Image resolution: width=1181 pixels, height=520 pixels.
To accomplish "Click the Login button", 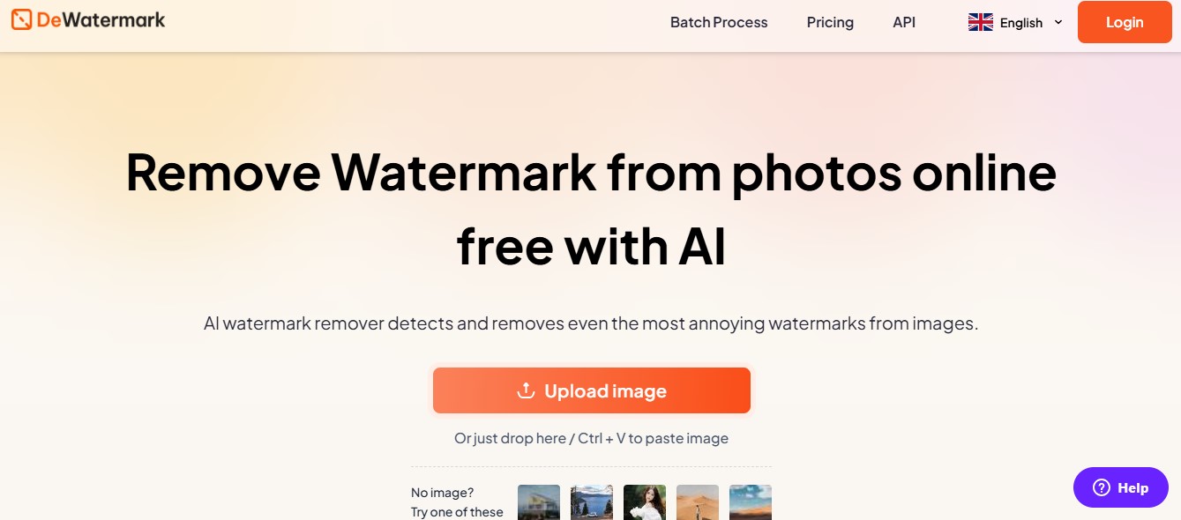I will pos(1125,22).
